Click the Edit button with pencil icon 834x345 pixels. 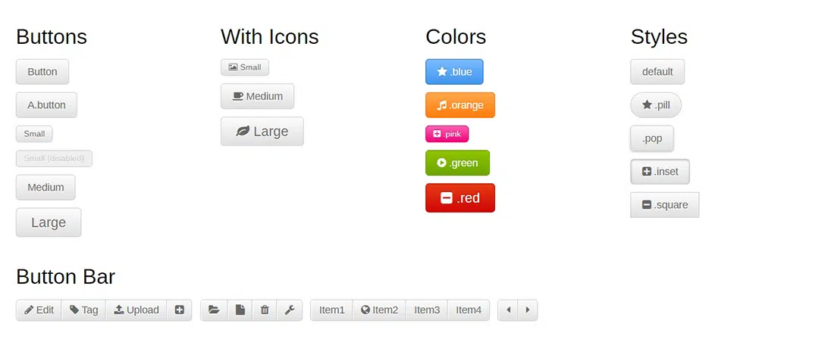tap(39, 310)
